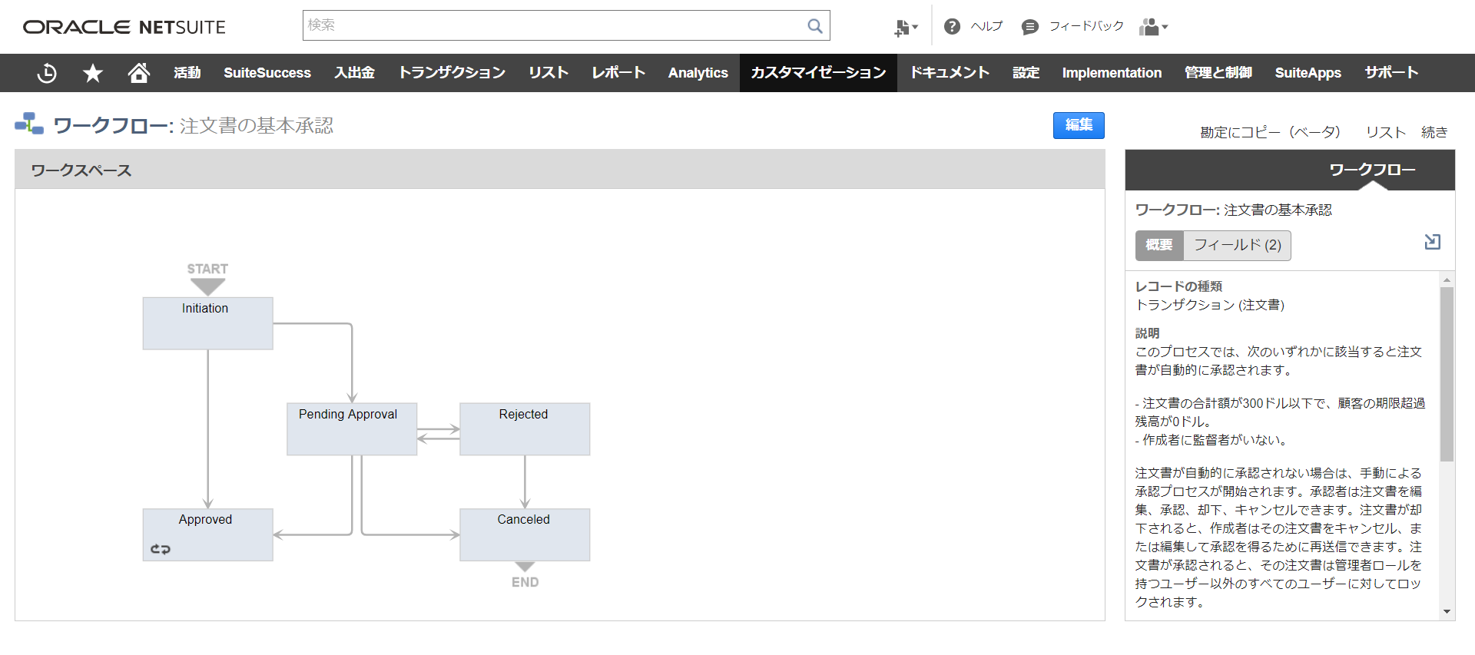
Task: Open the 続き link
Action: pyautogui.click(x=1434, y=132)
